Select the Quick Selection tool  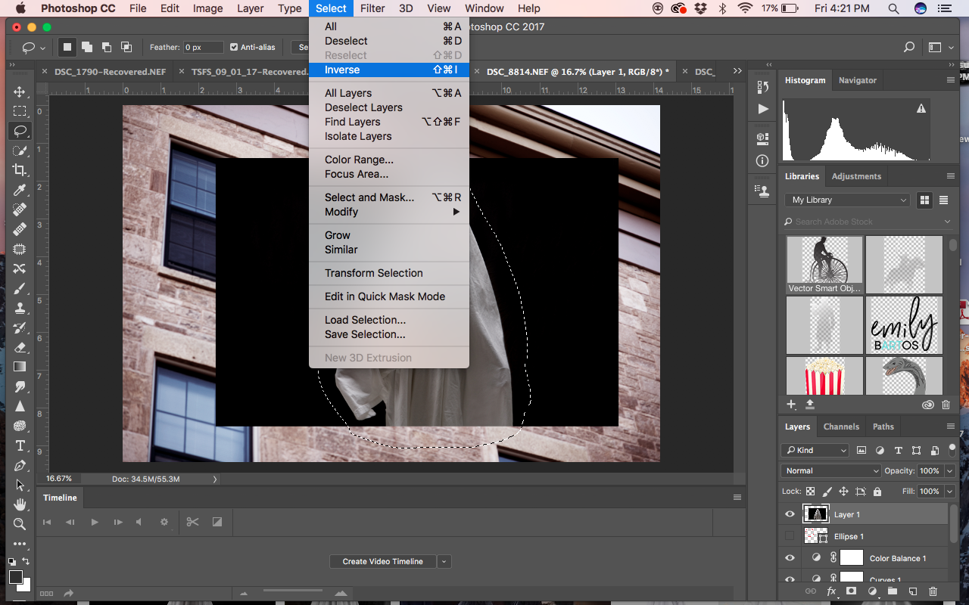pyautogui.click(x=20, y=150)
